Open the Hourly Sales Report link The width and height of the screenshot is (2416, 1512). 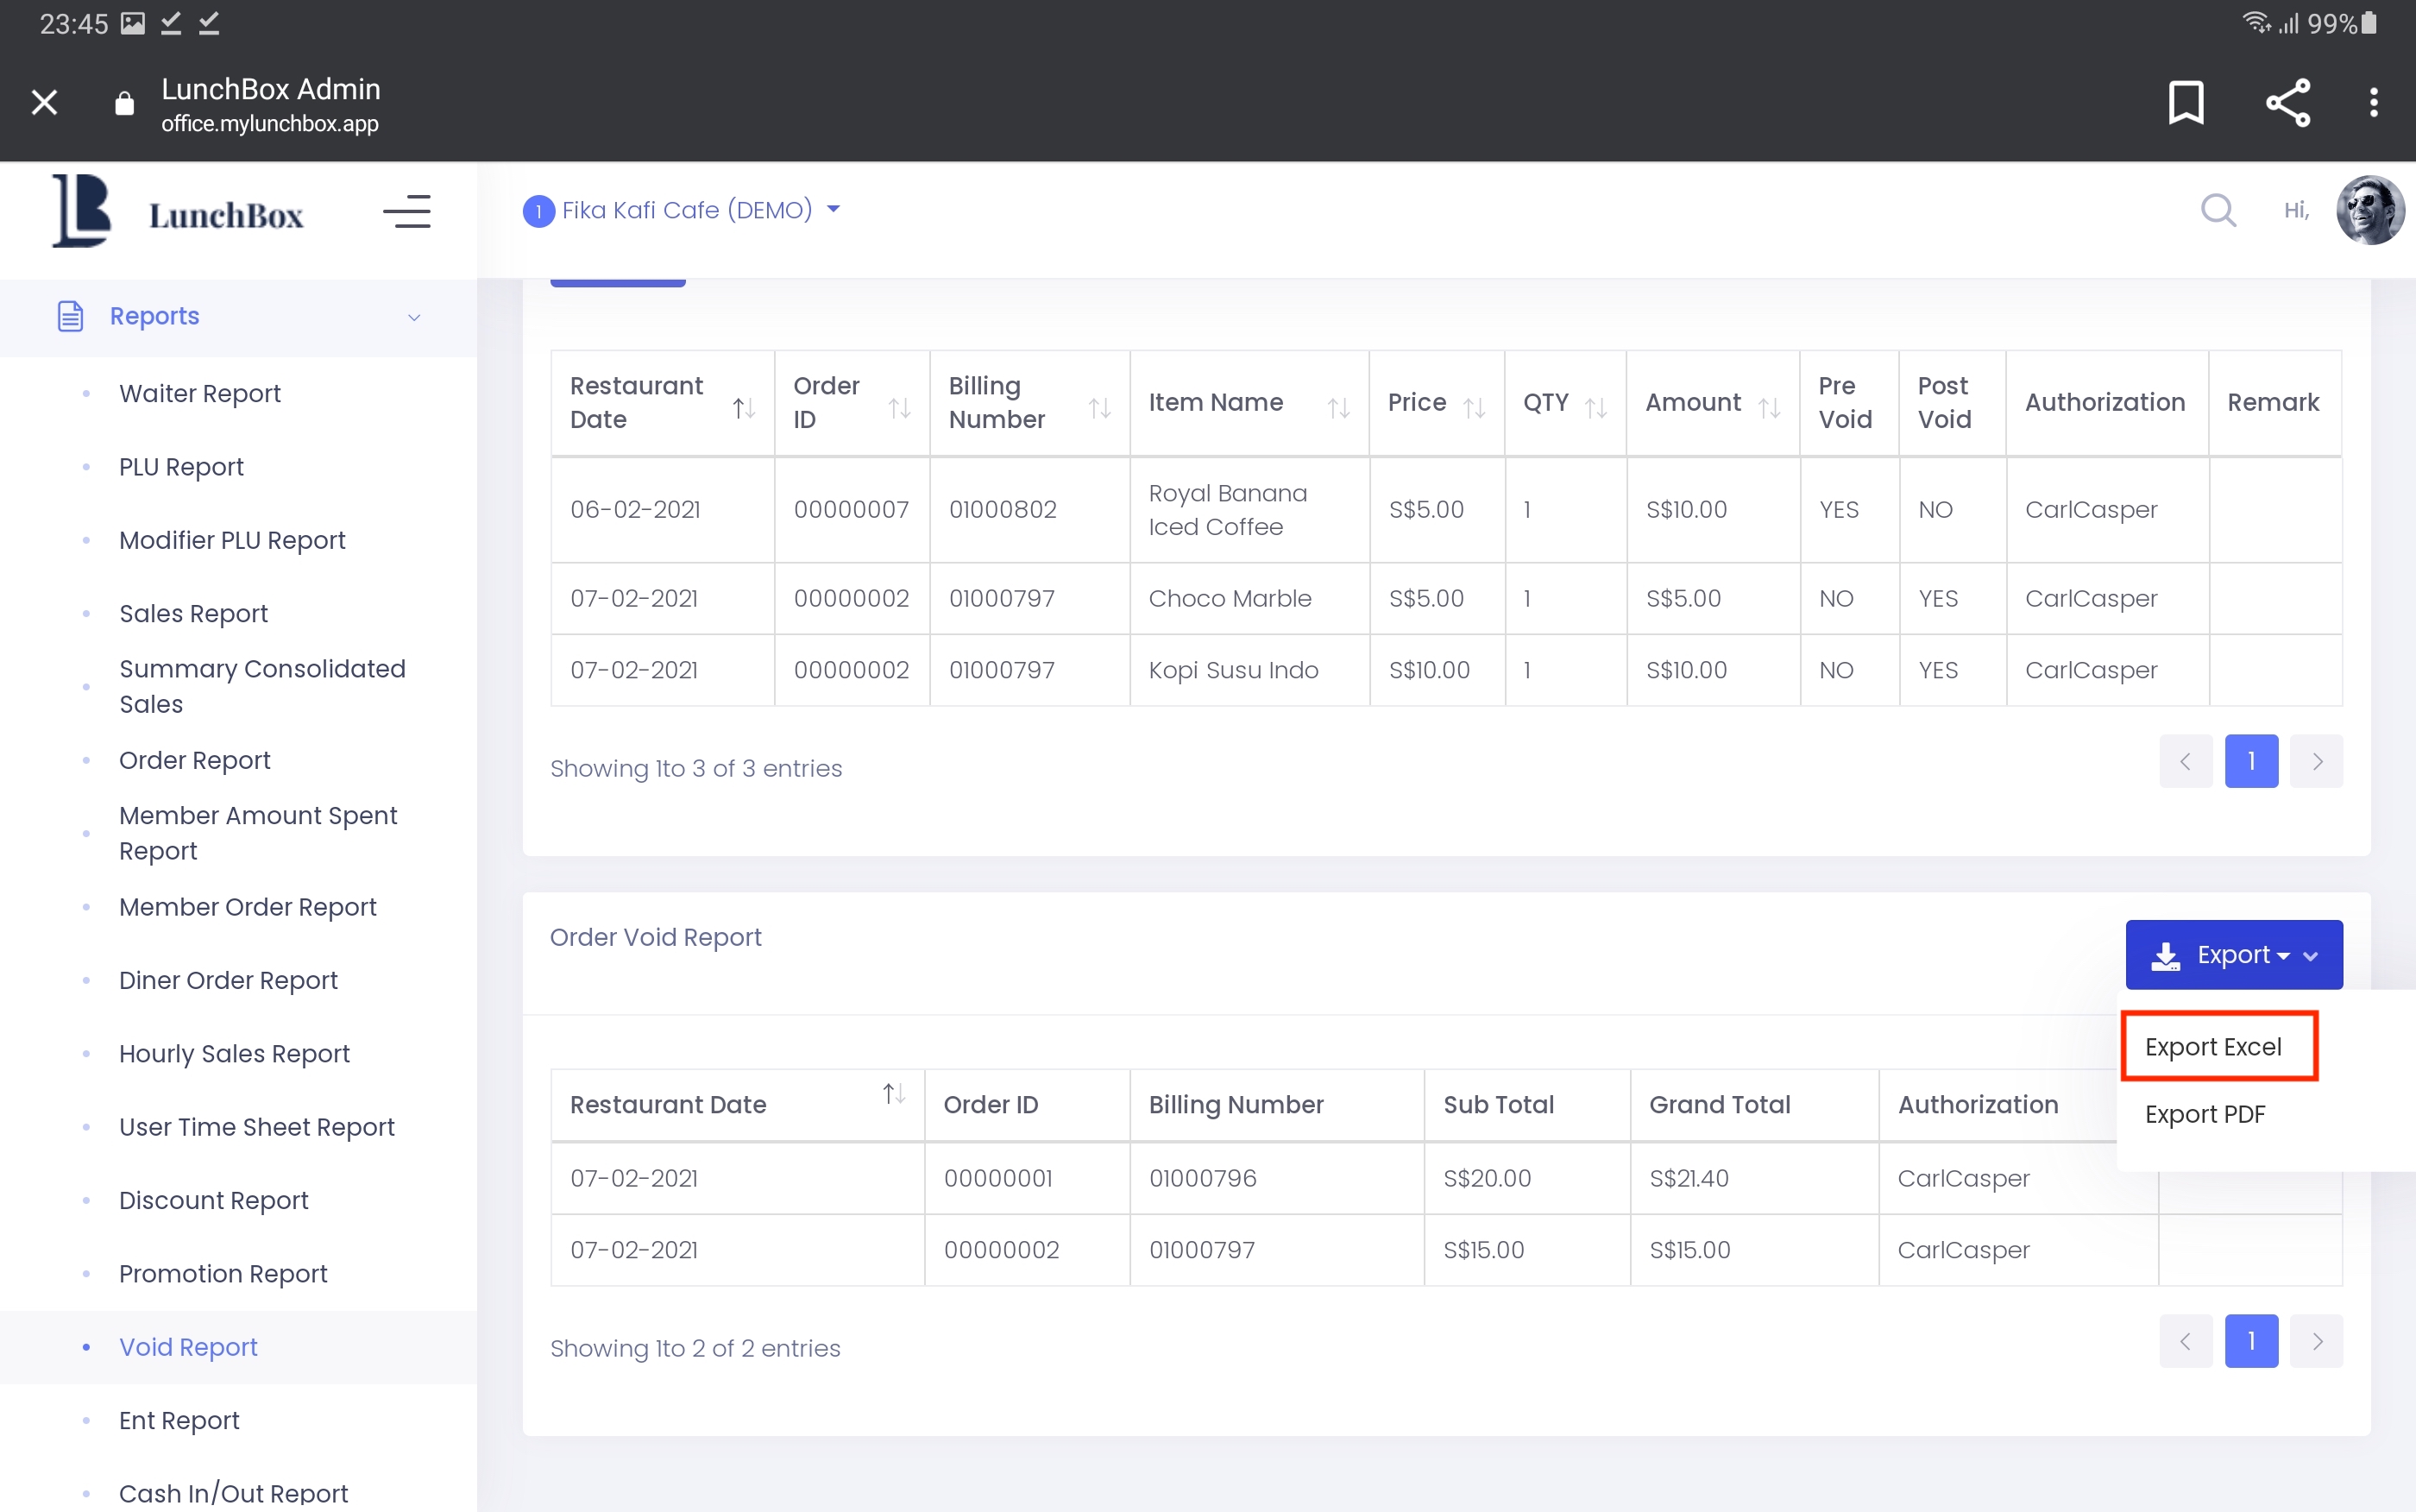(x=234, y=1053)
